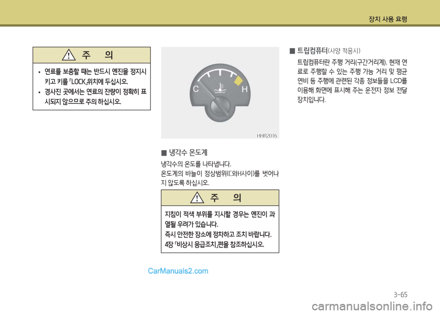Viewport: 440px width, 314px height.
Task: Click the coolant thermometer symbol on the gauge
Action: tap(220, 88)
